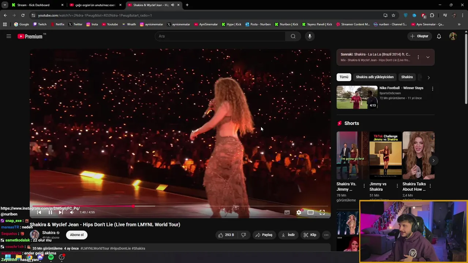Open Shakira channel avatar
The height and width of the screenshot is (263, 468).
(x=35, y=235)
